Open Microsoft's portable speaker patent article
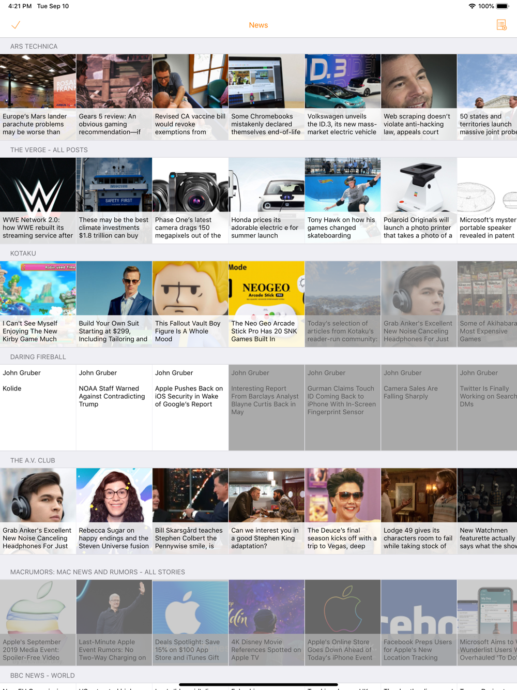The width and height of the screenshot is (517, 690). 487,201
